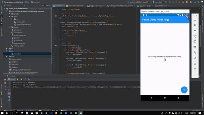Click the hot restart icon in Run panel
Image resolution: width=204 pixels, height=115 pixels.
[21, 79]
